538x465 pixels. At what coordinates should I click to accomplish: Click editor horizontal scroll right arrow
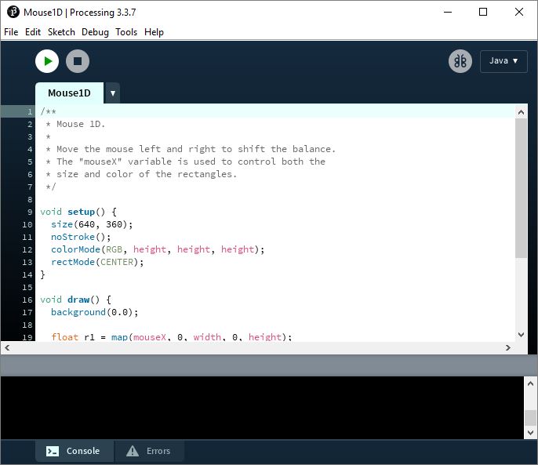(508, 347)
